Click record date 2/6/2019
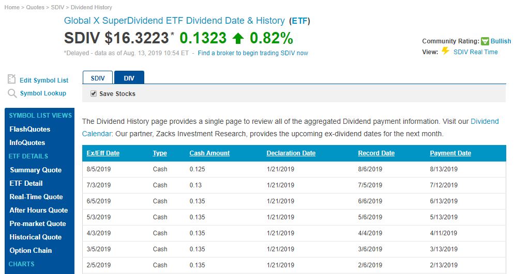The image size is (514, 274). pos(370,265)
